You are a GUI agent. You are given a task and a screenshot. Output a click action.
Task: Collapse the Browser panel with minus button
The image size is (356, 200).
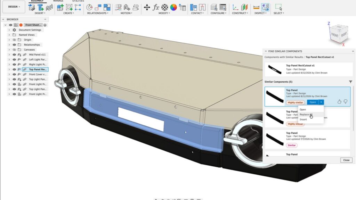pyautogui.click(x=45, y=19)
